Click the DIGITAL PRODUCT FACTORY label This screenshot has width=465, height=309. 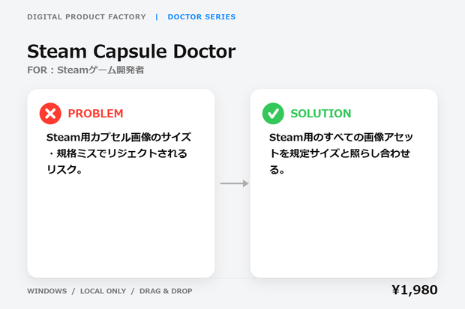click(86, 17)
